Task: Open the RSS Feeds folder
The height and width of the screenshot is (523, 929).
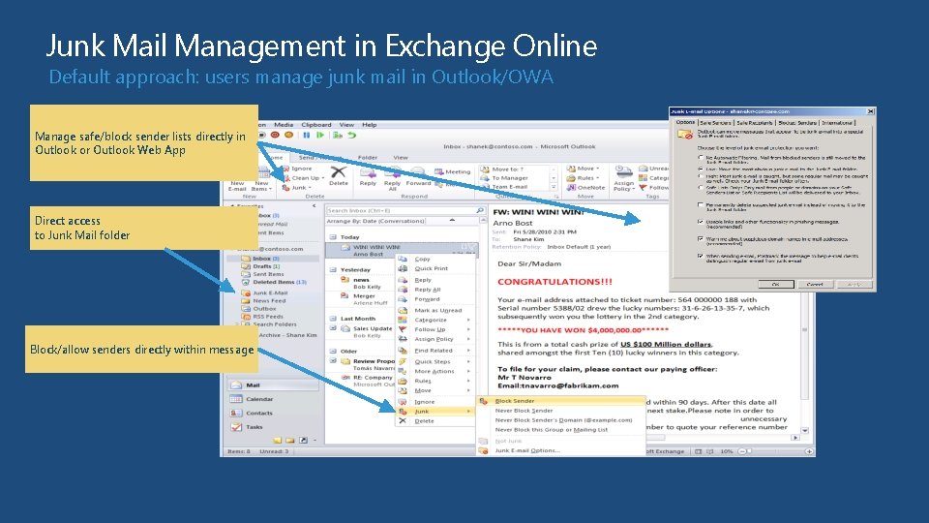Action: click(262, 316)
